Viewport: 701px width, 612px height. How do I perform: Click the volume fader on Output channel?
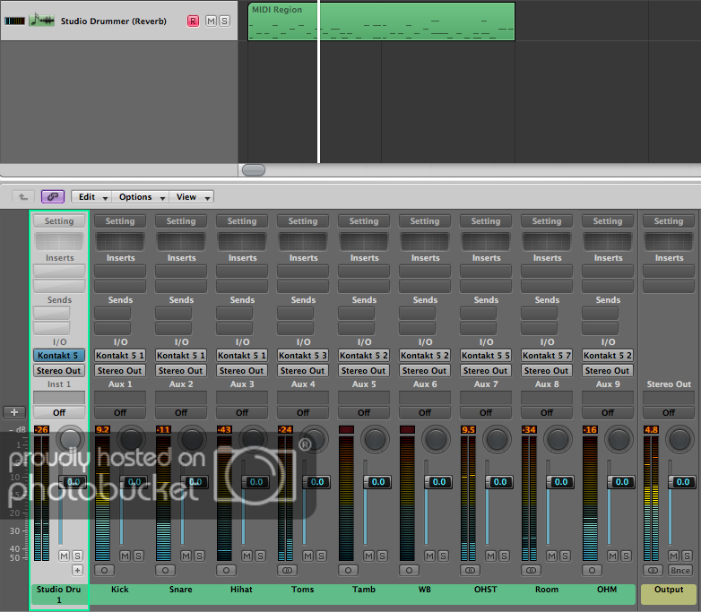tap(682, 482)
